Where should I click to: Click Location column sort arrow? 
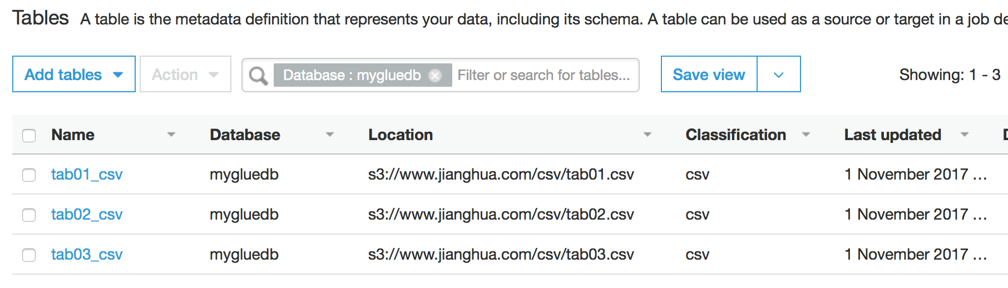tap(648, 135)
